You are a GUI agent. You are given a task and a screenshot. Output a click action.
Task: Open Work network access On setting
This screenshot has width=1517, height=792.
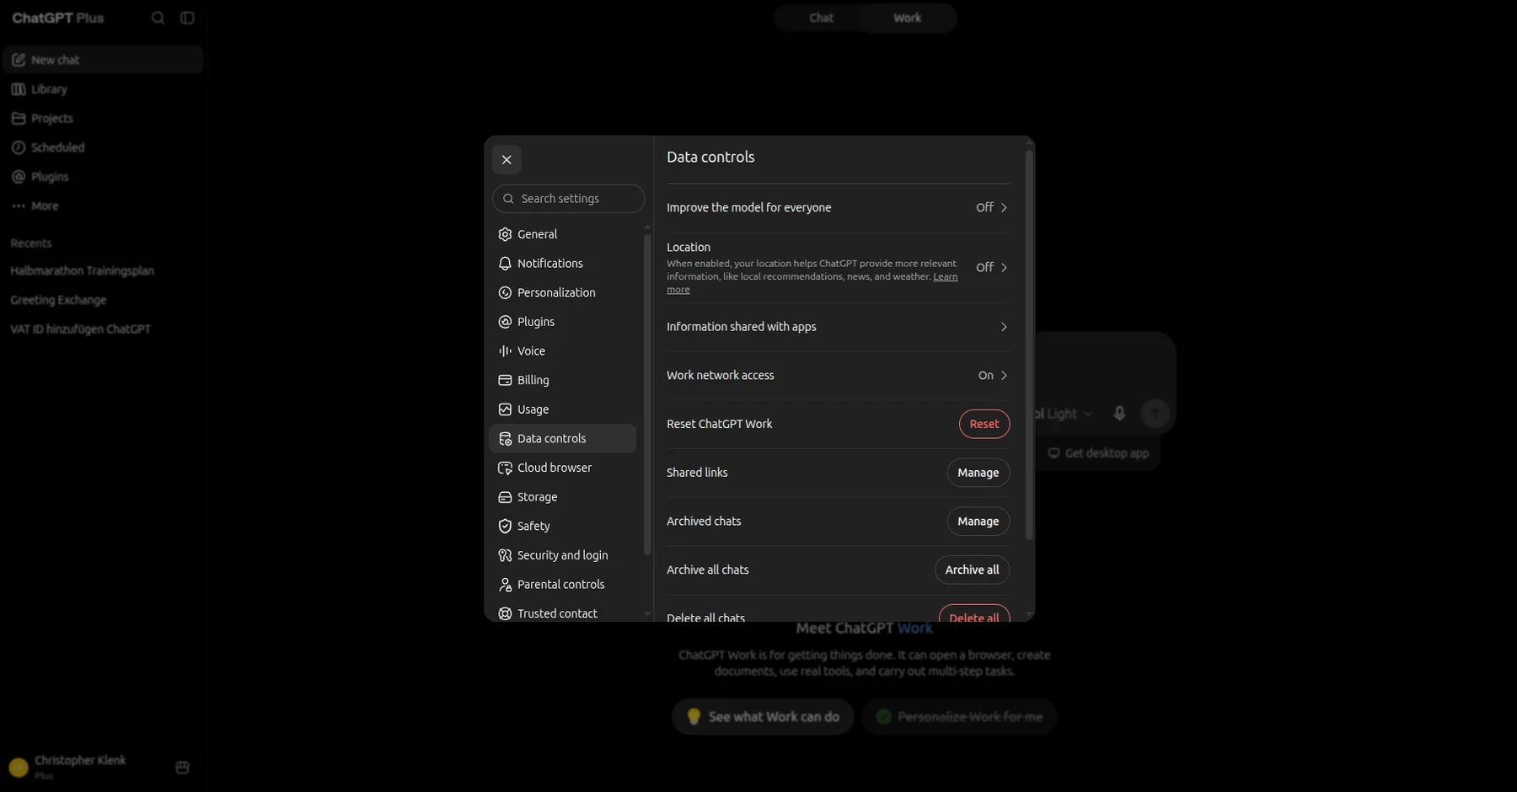838,376
